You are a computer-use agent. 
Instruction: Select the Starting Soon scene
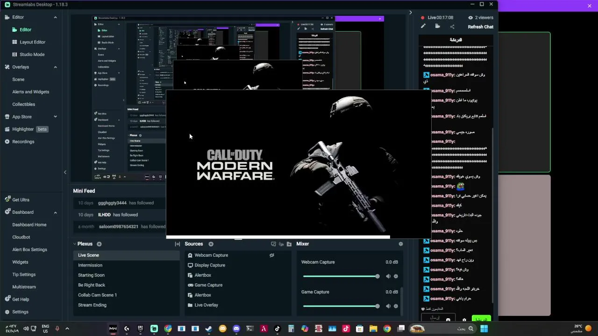coord(126,275)
